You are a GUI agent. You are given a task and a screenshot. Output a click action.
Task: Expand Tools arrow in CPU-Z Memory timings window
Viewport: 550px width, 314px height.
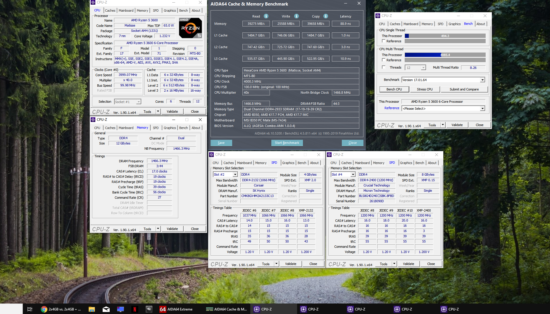click(158, 229)
